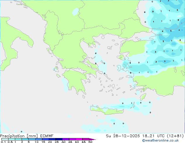Click the map value "4" near right edge
The height and width of the screenshot is (143, 185).
179,30
